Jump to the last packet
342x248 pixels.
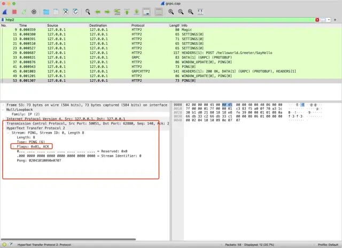[x=137, y=12]
